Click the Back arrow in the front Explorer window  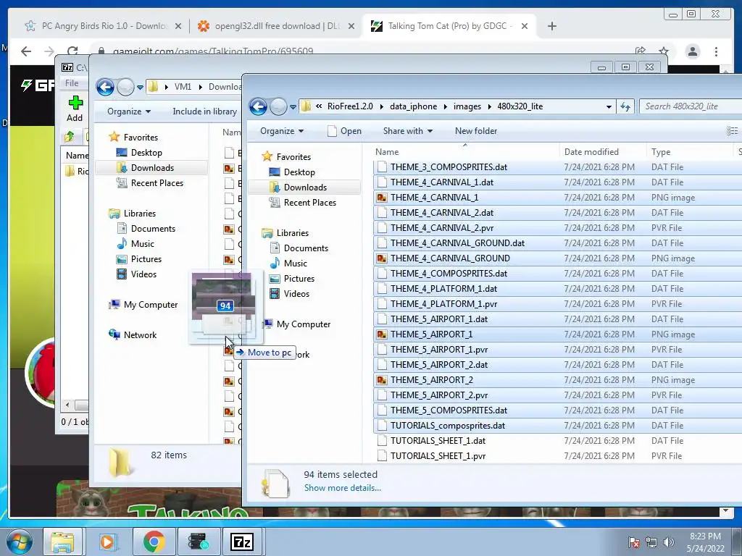coord(259,106)
